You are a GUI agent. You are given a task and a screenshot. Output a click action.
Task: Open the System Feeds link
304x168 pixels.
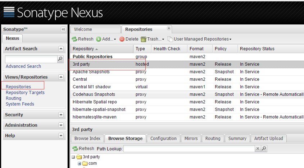click(20, 104)
